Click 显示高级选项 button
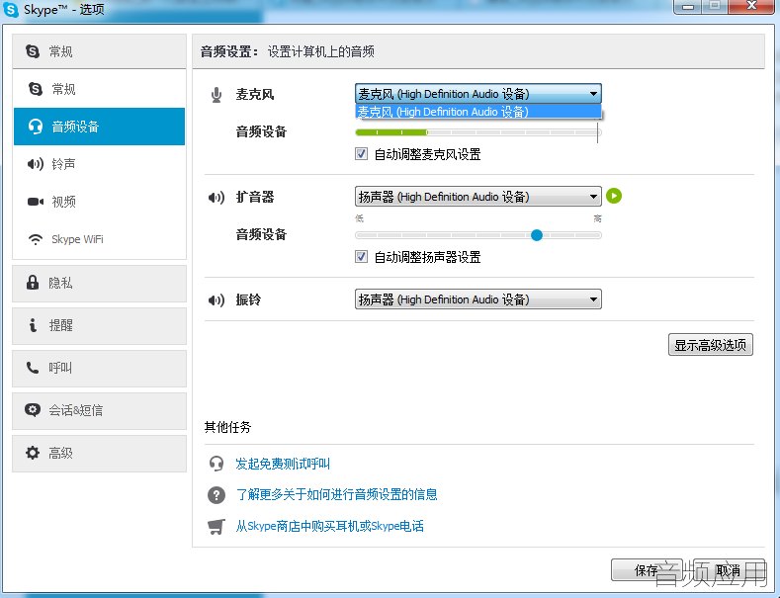The width and height of the screenshot is (780, 598). pos(711,345)
